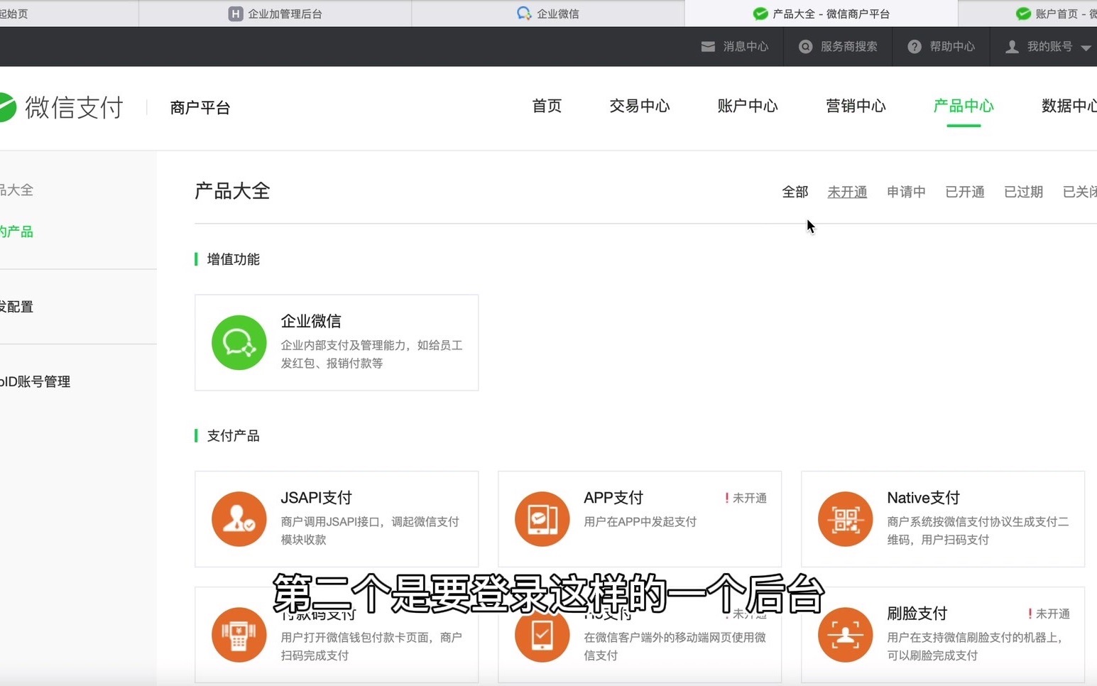
Task: Filter products by 已开通
Action: 965,192
